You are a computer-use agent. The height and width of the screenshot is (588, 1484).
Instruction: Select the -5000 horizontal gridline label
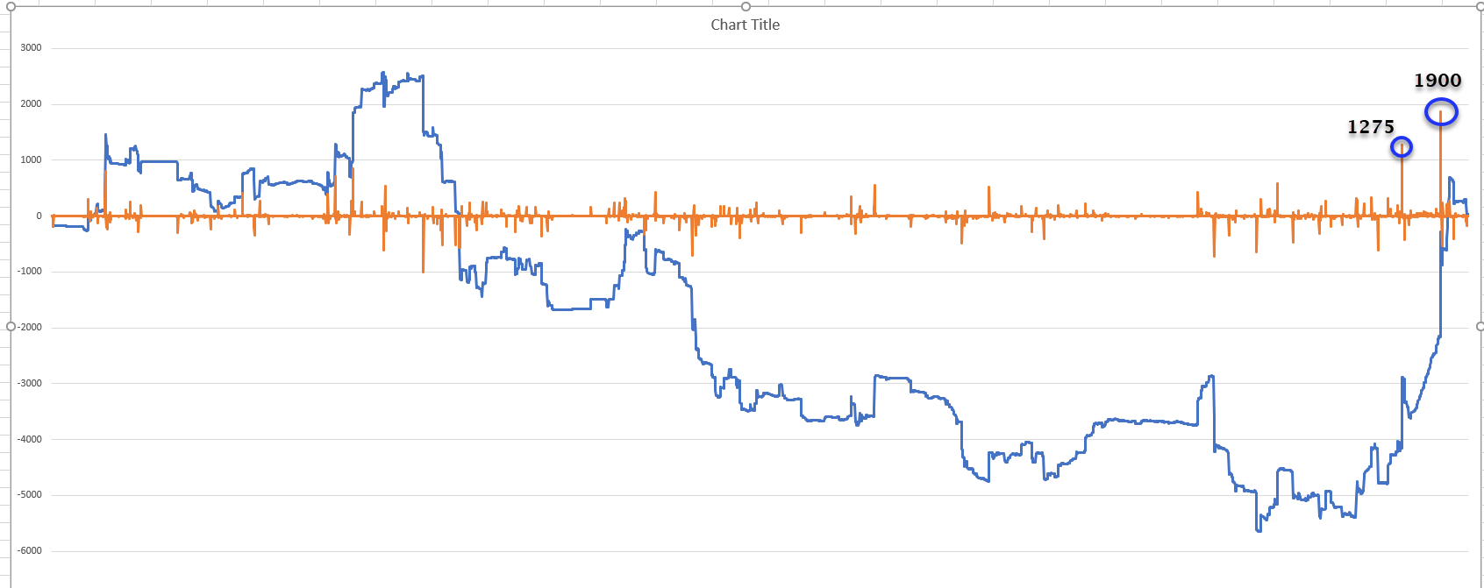click(29, 494)
